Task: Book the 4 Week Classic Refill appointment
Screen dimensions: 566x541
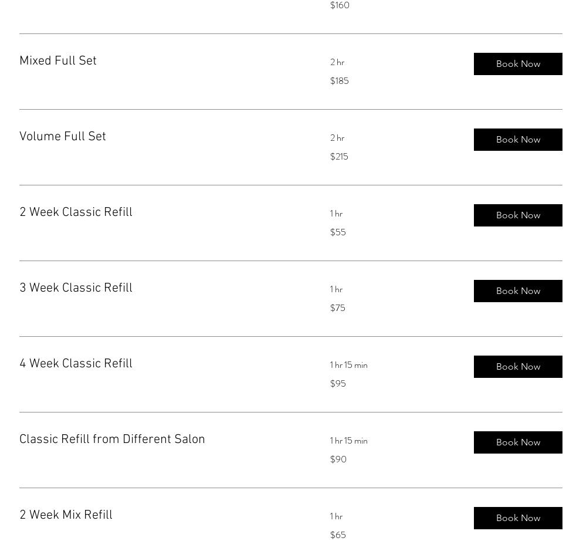Action: pos(517,367)
